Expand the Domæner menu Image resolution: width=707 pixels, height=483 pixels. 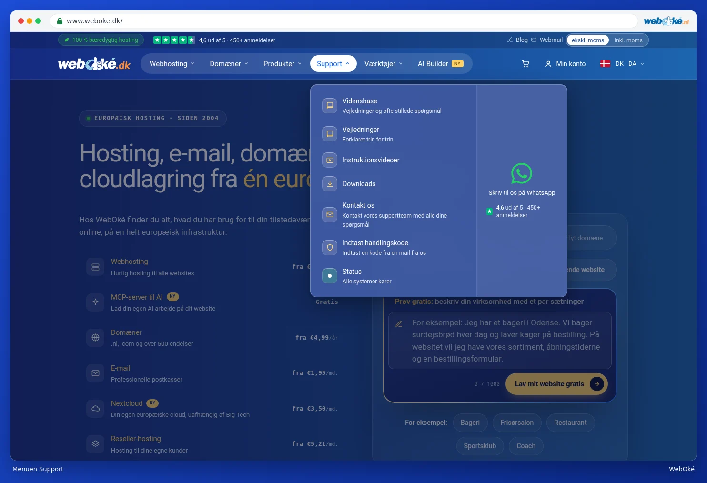click(x=229, y=64)
